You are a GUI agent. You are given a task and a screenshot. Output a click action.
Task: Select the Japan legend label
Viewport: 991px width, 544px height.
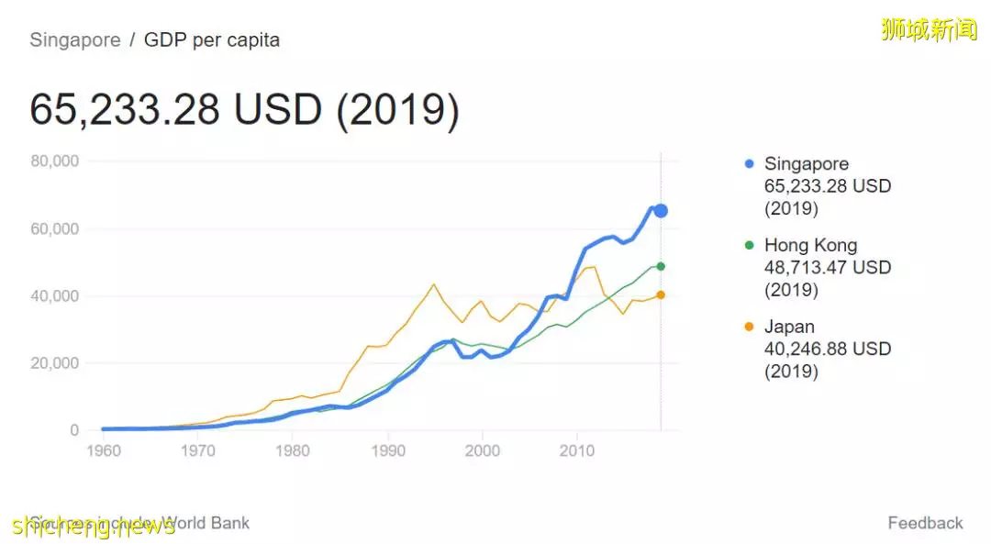pyautogui.click(x=789, y=327)
